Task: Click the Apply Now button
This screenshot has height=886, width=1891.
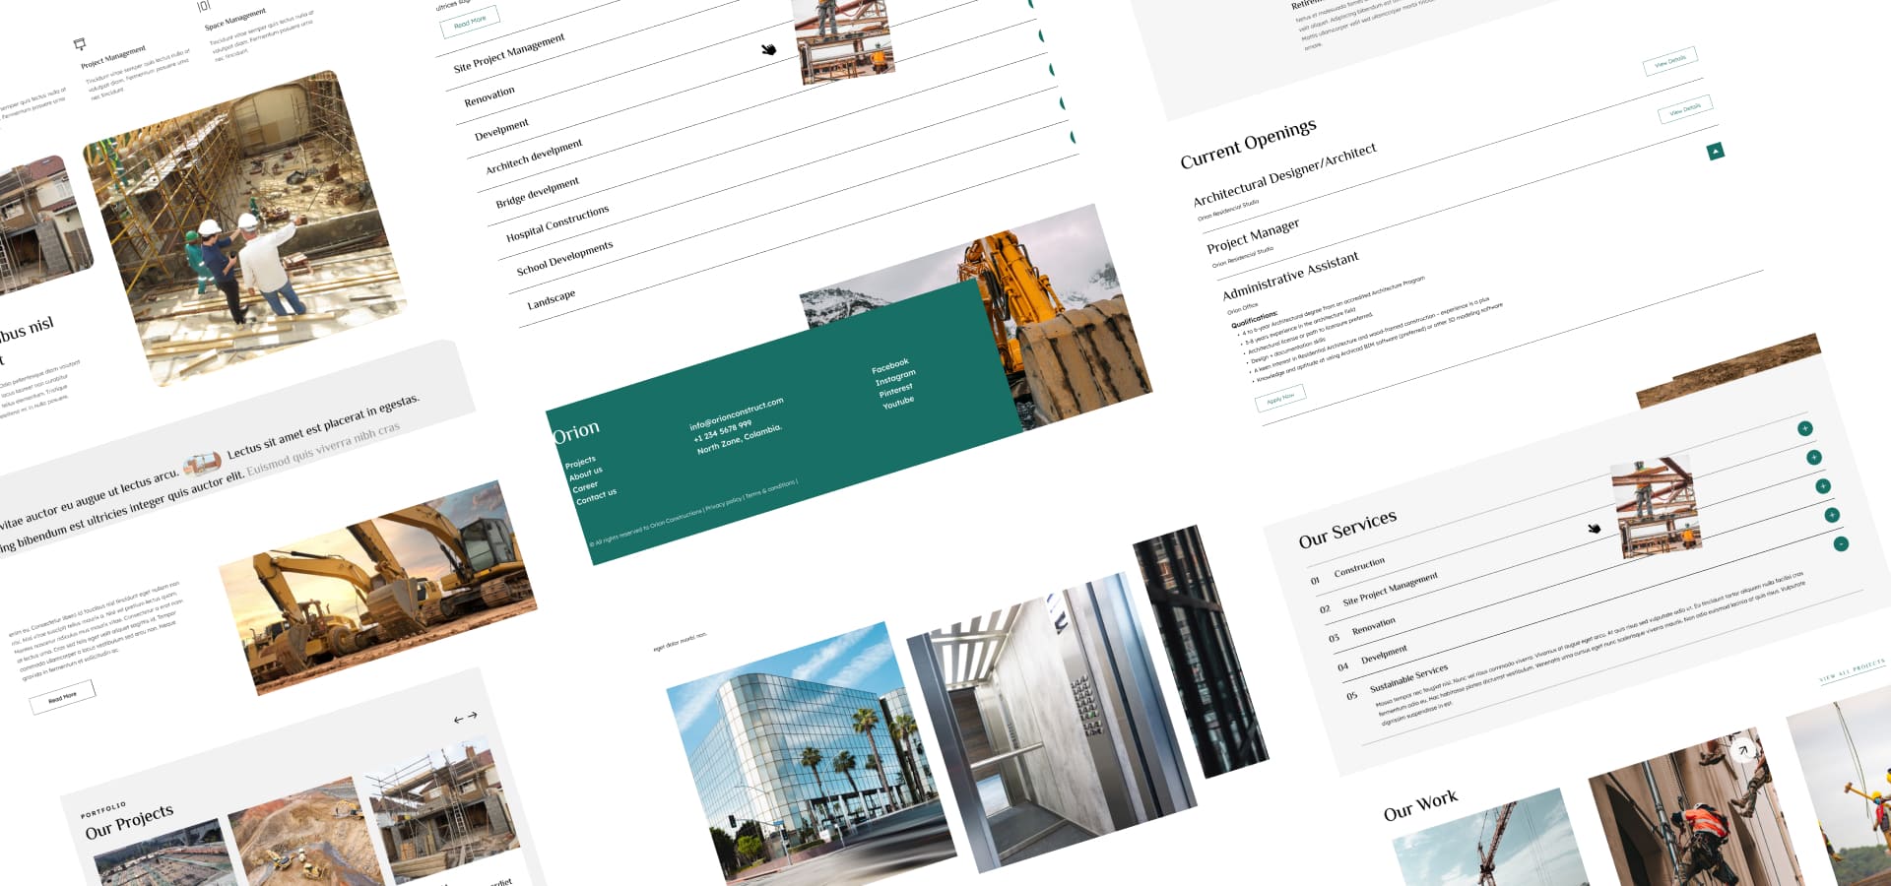Action: pyautogui.click(x=1280, y=398)
